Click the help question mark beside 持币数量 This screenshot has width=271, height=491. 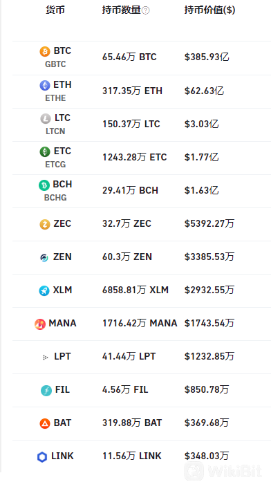(x=145, y=10)
